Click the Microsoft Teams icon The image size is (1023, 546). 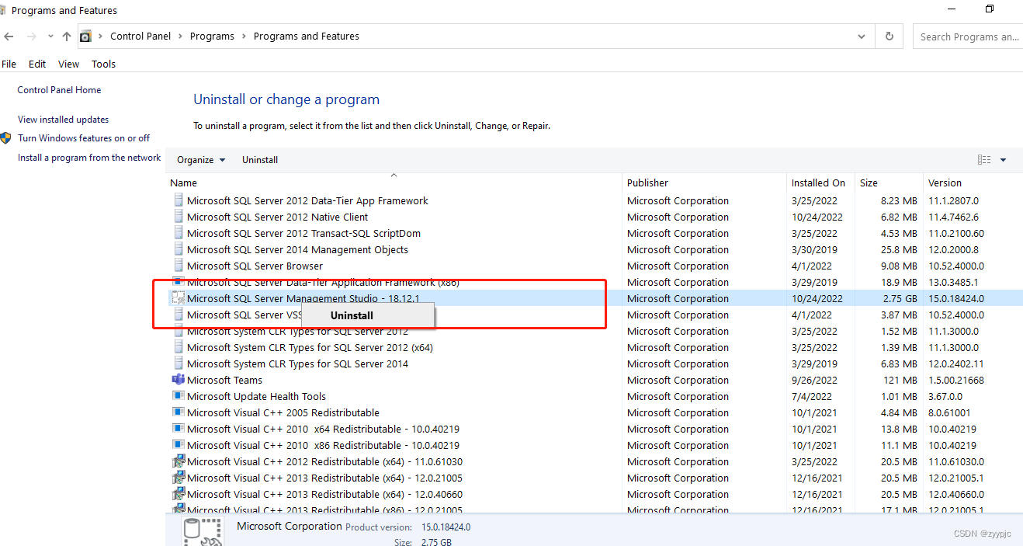click(x=179, y=380)
